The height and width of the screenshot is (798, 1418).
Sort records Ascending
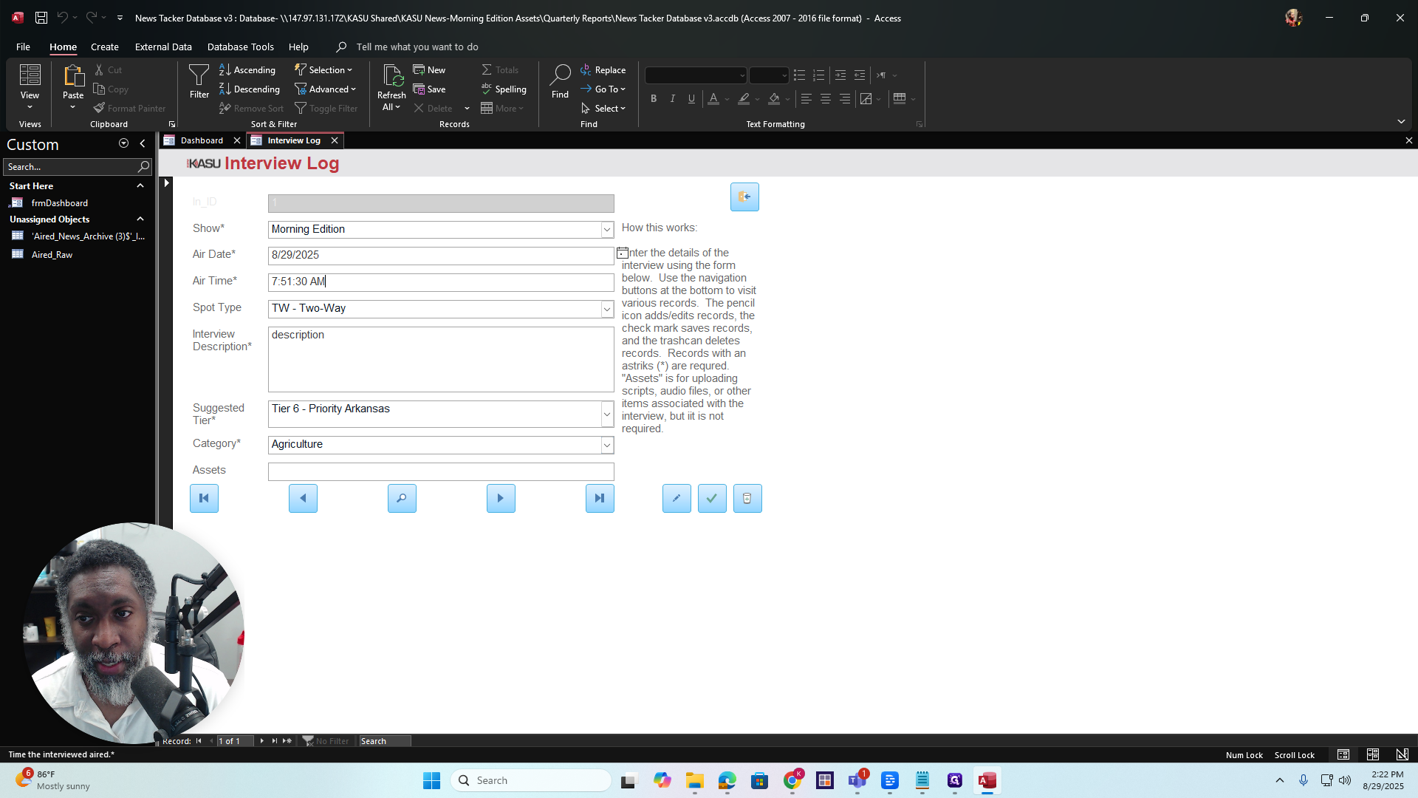point(247,69)
